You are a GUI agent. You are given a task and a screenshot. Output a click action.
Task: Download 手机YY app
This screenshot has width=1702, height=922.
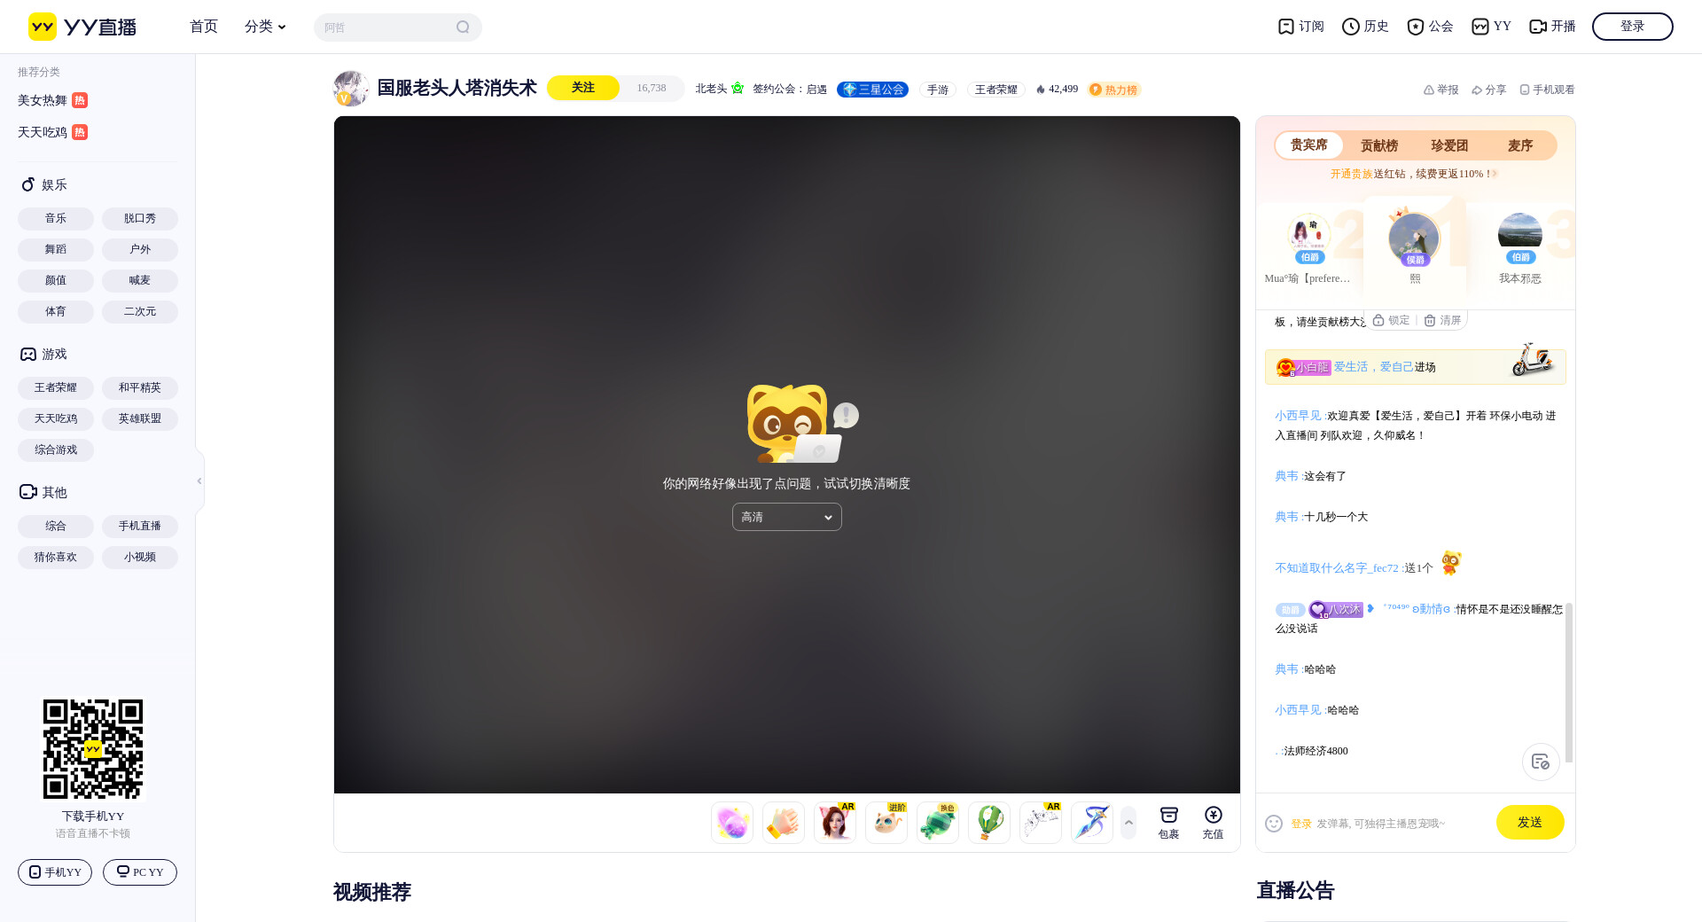(x=55, y=872)
